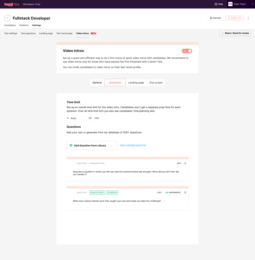Open the three-dot more options menu
Image resolution: width=255 pixels, height=260 pixels.
(248, 18)
